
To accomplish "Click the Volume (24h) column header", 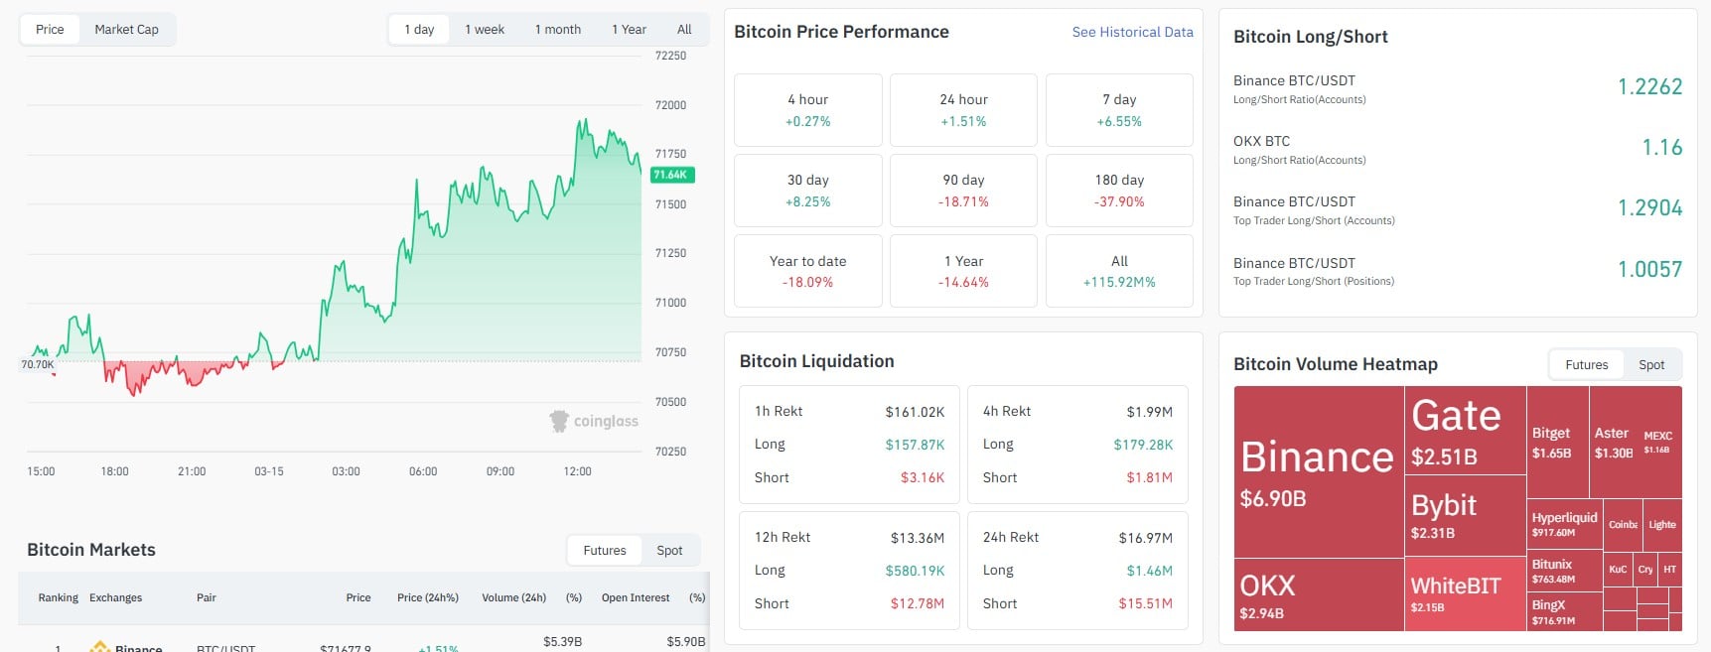I will click(513, 597).
